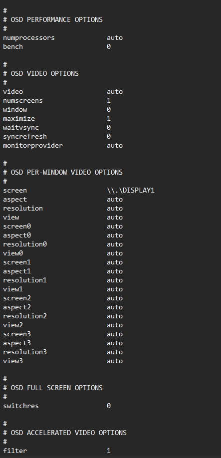The image size is (221, 458).
Task: Click the filter value 1
Action: (x=109, y=451)
